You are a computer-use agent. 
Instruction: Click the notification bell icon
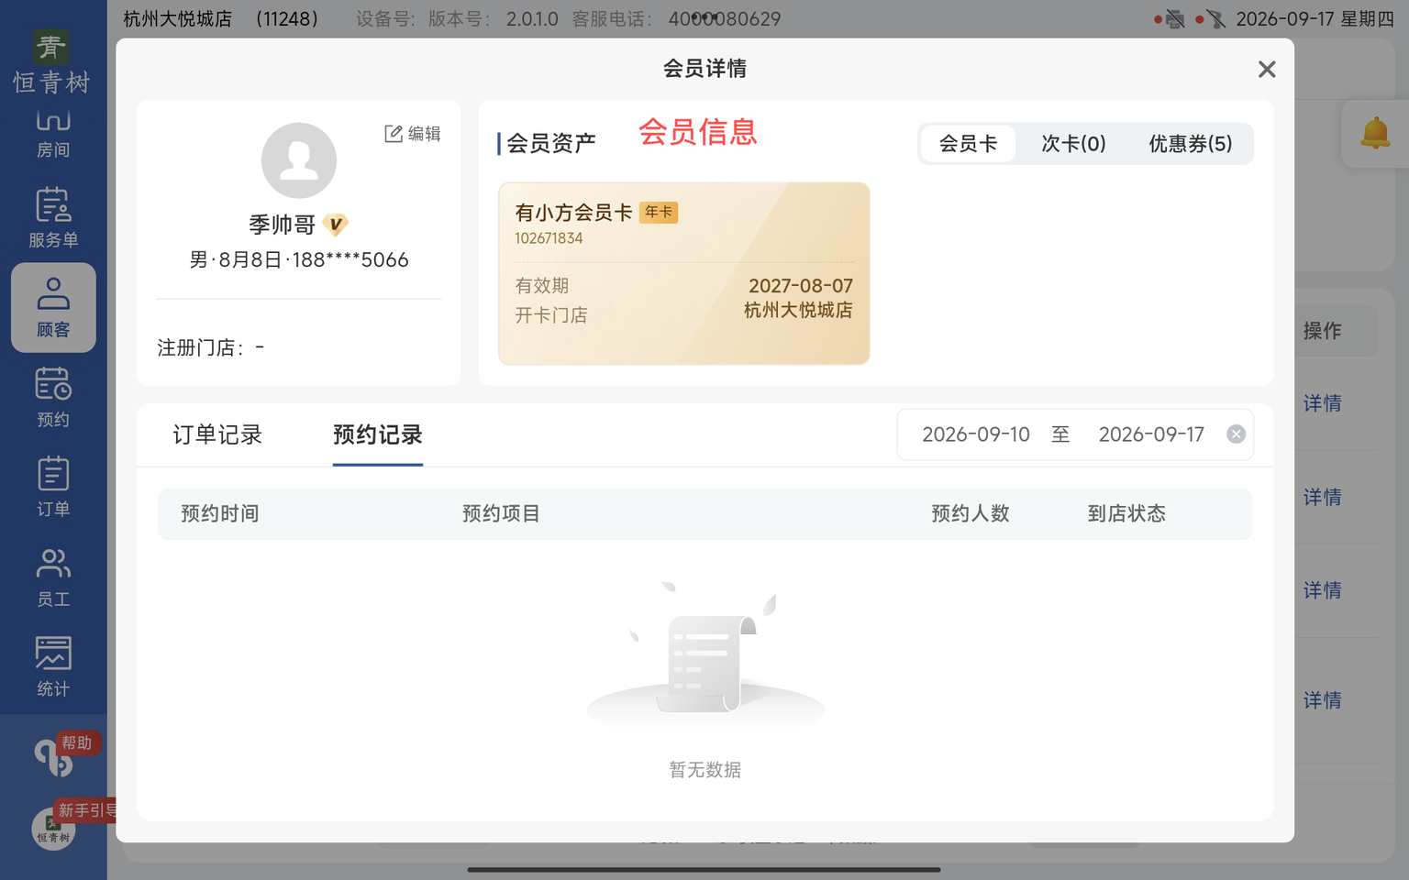tap(1374, 134)
